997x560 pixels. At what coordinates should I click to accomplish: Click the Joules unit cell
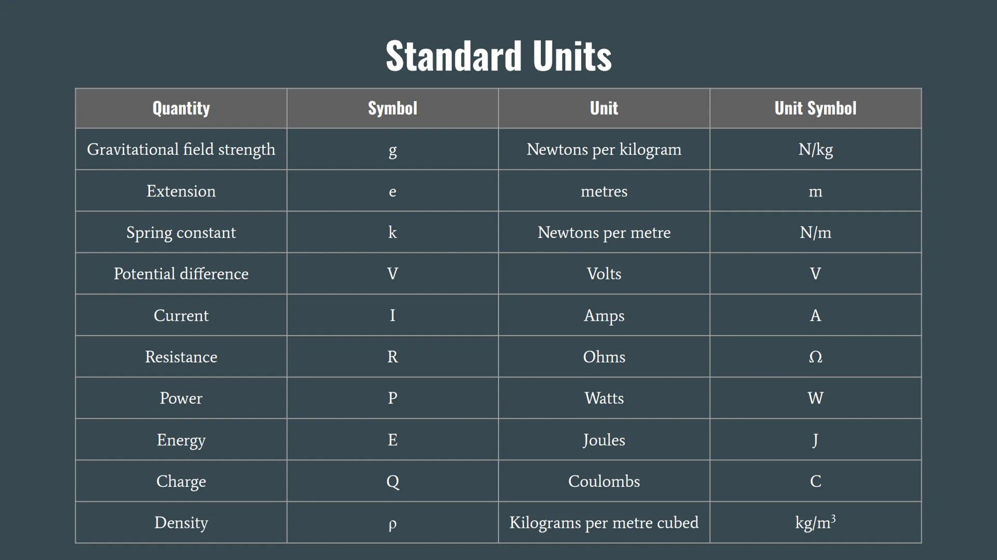[x=604, y=440]
